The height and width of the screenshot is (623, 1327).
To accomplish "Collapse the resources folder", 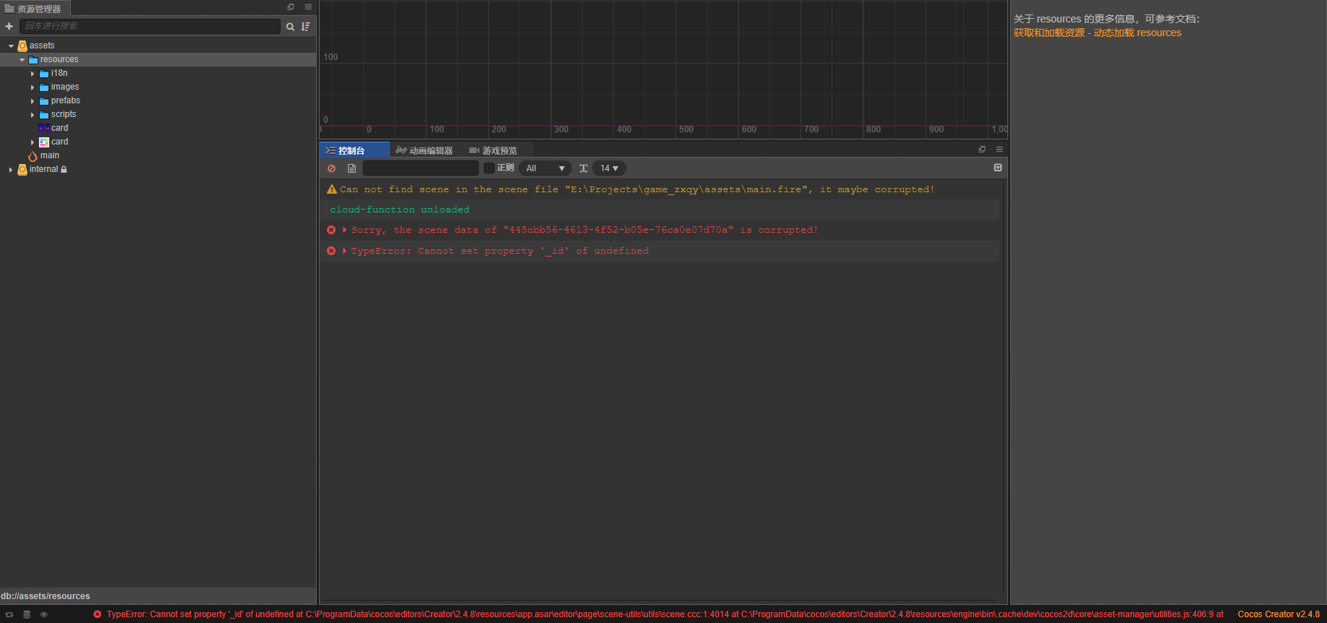I will coord(22,60).
